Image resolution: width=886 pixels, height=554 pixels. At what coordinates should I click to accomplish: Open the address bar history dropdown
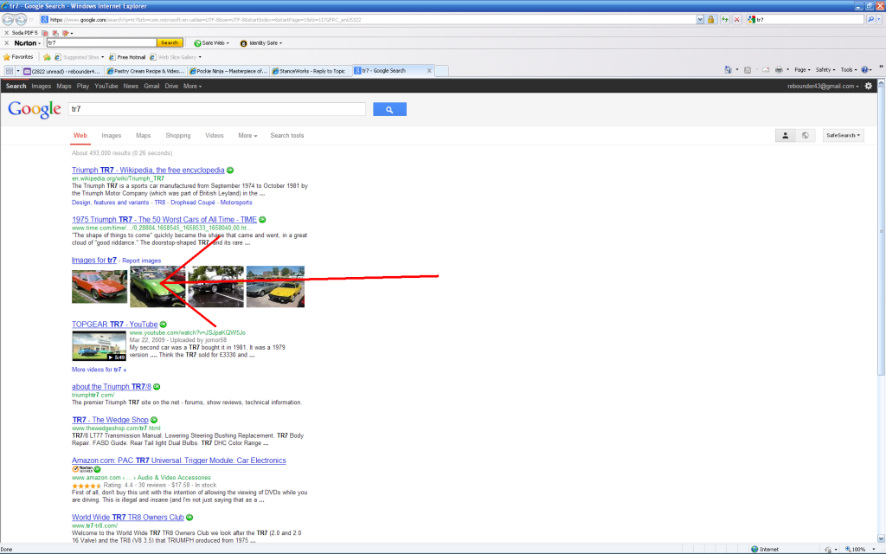(x=700, y=19)
